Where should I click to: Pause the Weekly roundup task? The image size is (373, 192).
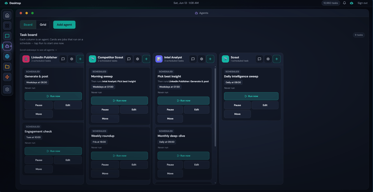[105, 165]
